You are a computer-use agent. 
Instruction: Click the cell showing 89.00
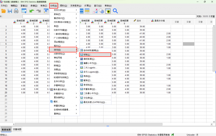coord(137,89)
